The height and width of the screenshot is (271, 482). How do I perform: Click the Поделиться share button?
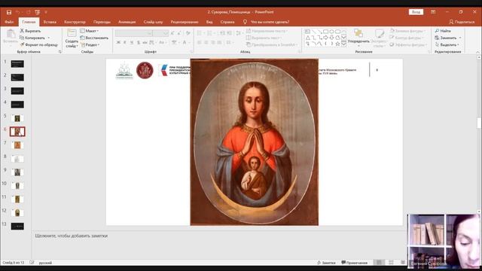pos(462,22)
